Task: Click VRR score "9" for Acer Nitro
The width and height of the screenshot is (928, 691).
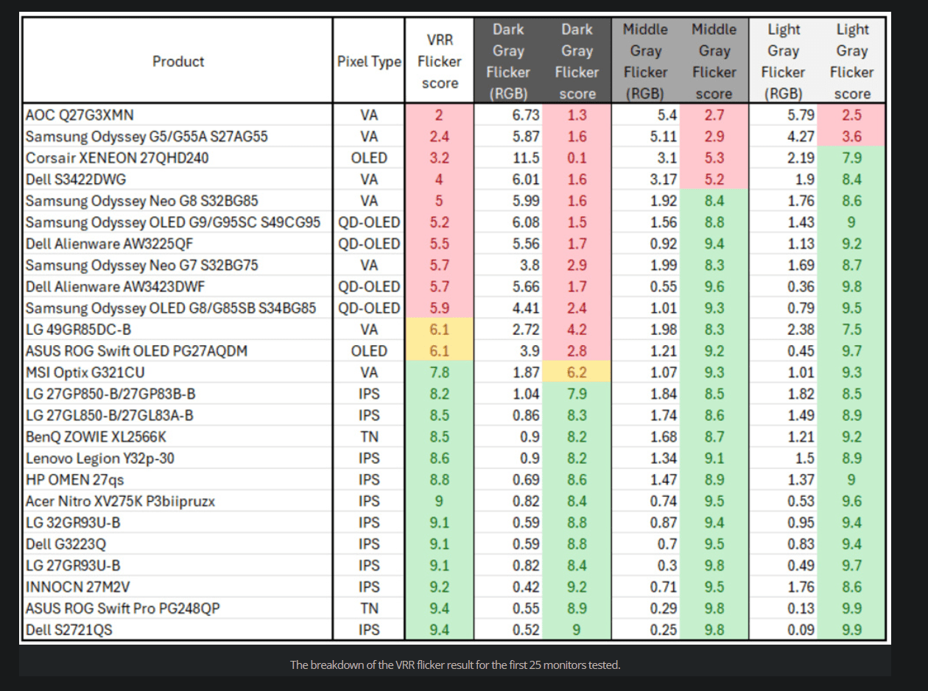Action: tap(440, 500)
